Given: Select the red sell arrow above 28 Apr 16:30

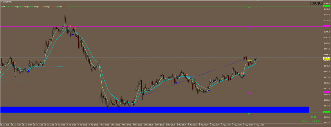Looking at the screenshot, I should [x=15, y=63].
